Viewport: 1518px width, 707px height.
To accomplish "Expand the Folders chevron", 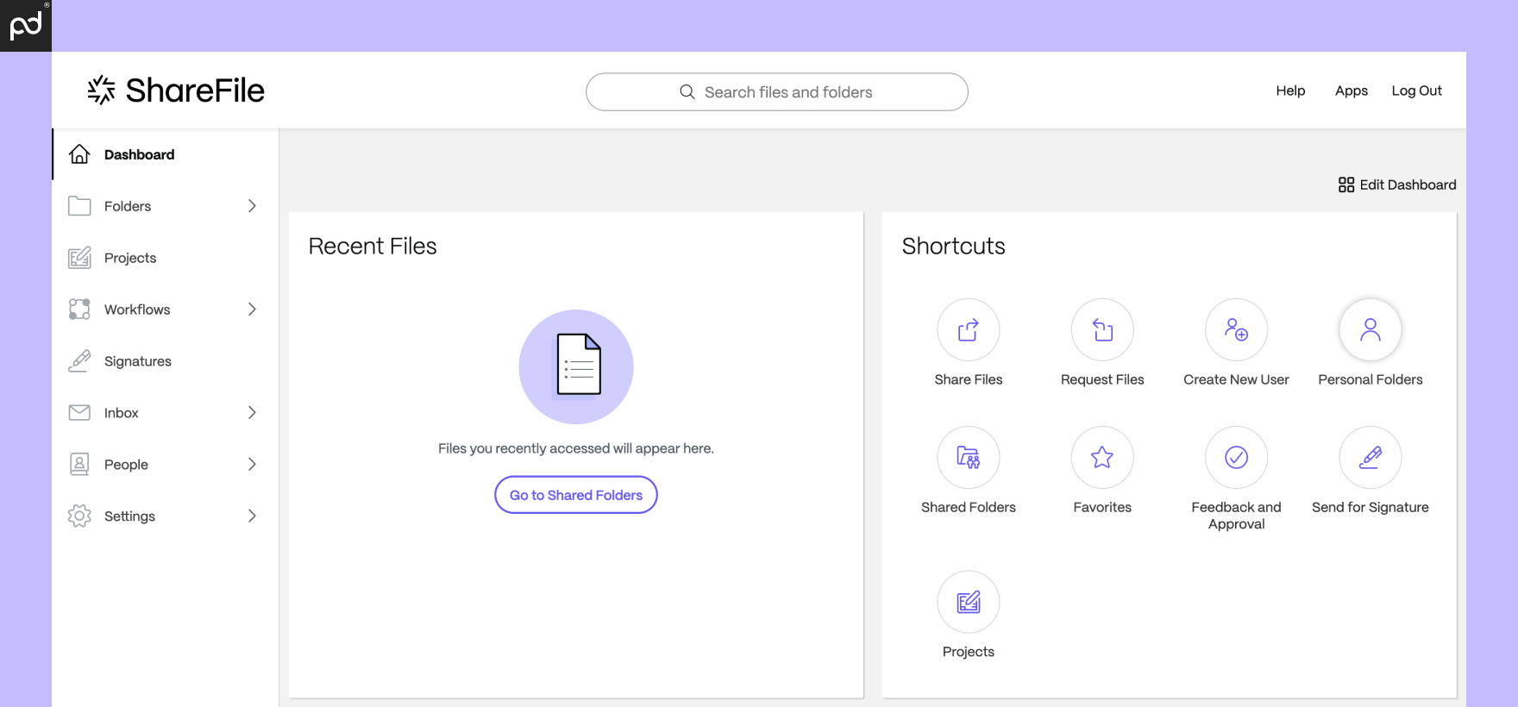I will 252,206.
